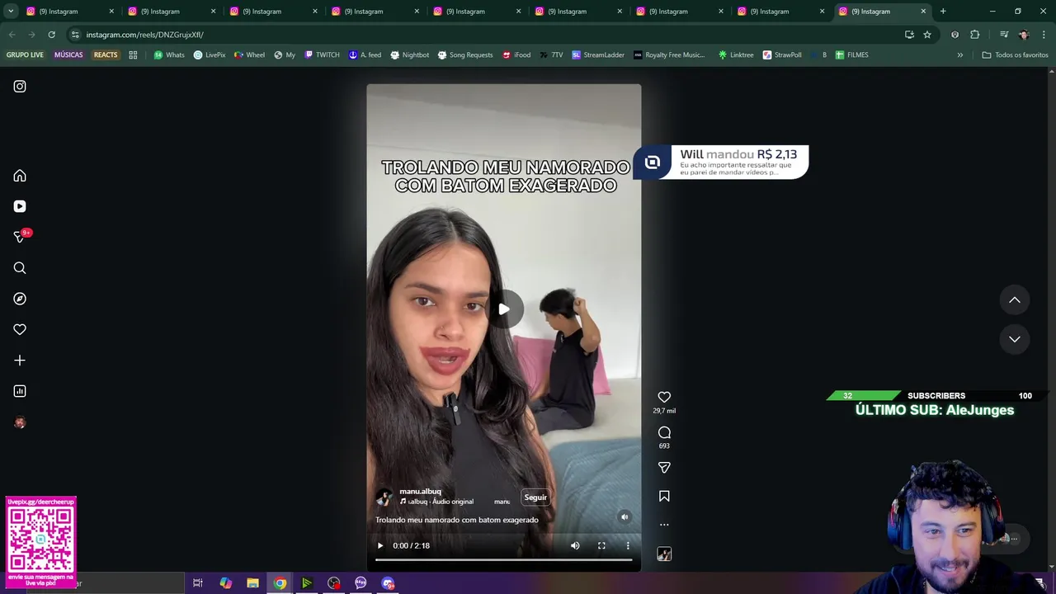Image resolution: width=1056 pixels, height=594 pixels.
Task: Save the reel with bookmark icon
Action: coord(664,496)
